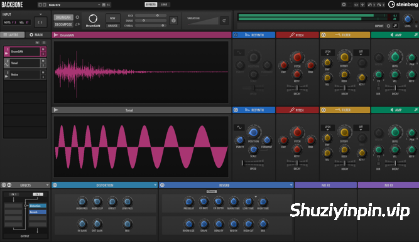Open the DrumGAN layer PITCH section
This screenshot has height=242, width=419.
pos(297,35)
